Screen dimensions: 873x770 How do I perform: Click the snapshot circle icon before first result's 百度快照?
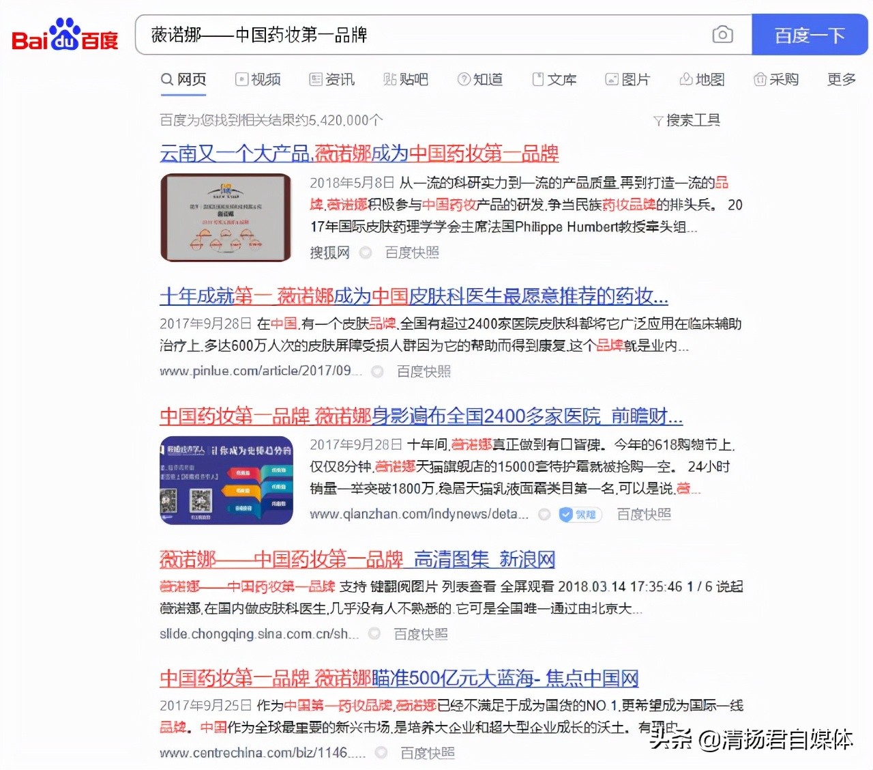[x=366, y=253]
